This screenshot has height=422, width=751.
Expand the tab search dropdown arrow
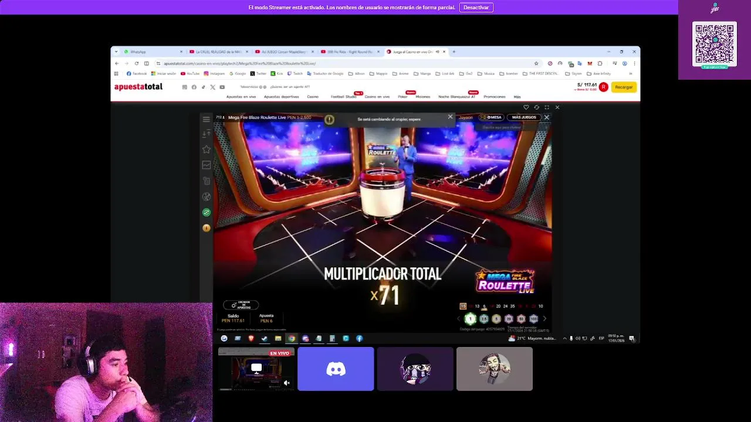[116, 52]
